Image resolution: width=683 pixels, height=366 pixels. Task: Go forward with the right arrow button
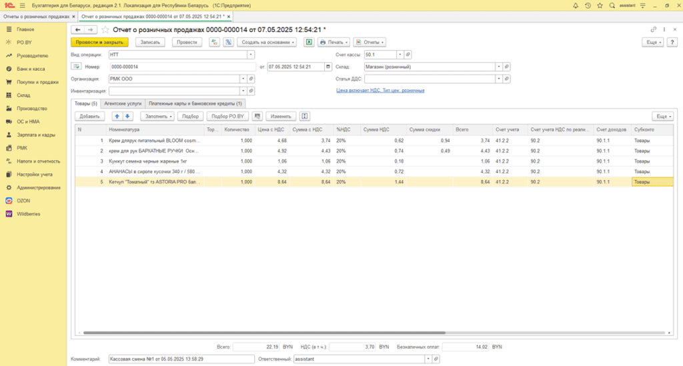coord(90,29)
